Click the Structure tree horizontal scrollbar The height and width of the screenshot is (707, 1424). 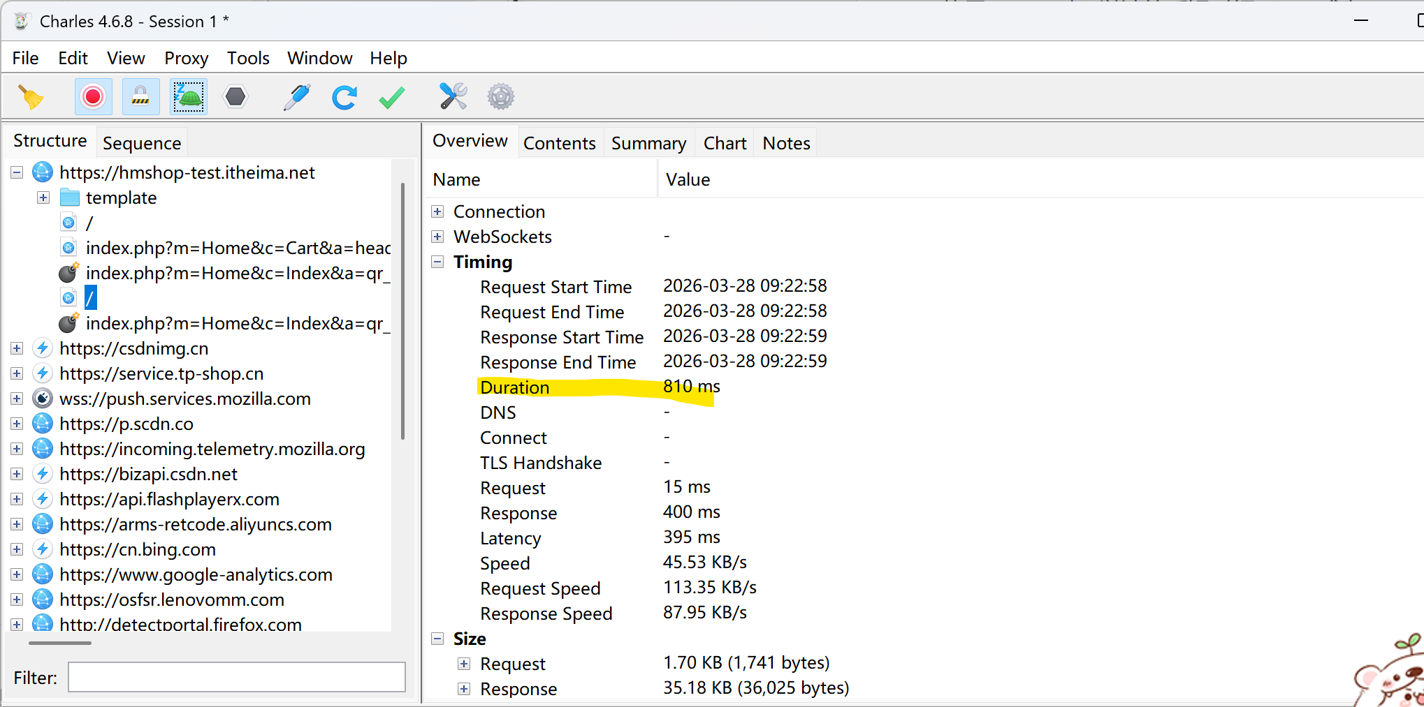pos(60,643)
